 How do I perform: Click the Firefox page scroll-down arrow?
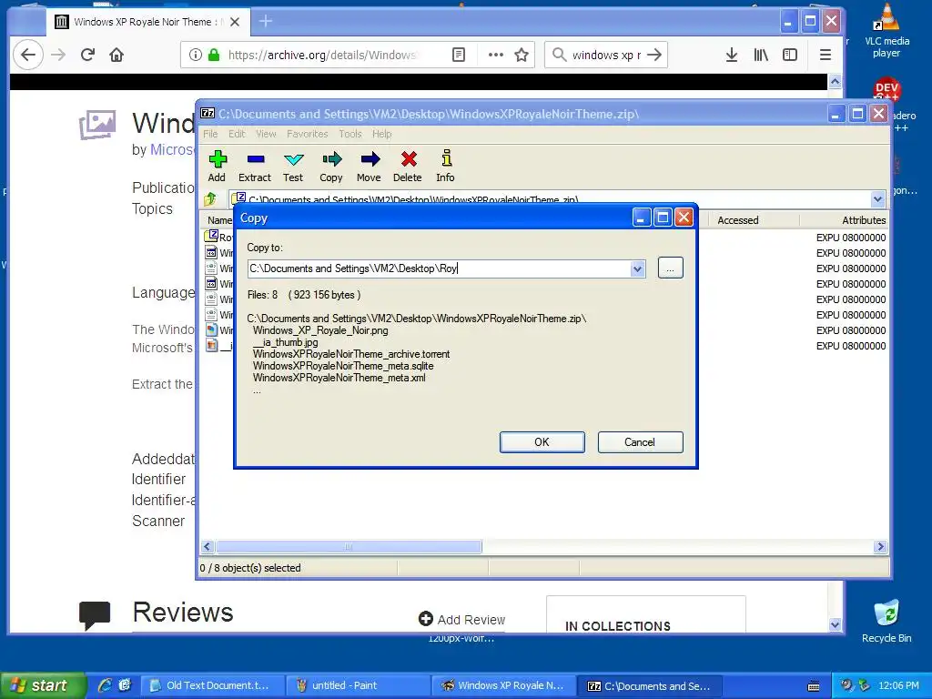point(836,624)
